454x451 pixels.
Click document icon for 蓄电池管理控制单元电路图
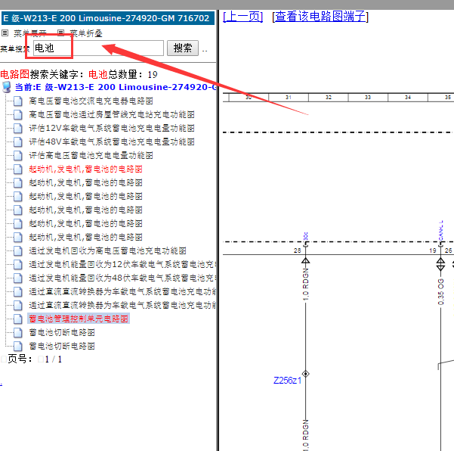[18, 319]
